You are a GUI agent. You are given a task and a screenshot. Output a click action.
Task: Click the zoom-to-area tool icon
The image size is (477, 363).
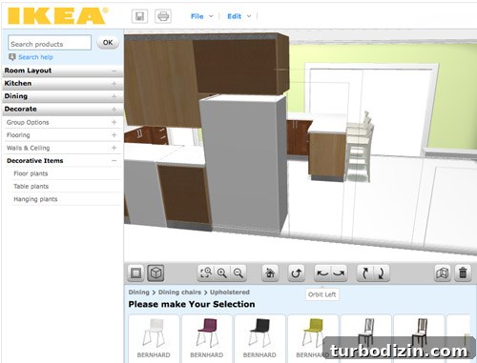point(206,272)
